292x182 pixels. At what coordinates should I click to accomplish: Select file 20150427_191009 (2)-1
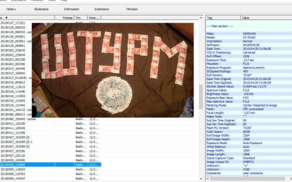[16, 142]
